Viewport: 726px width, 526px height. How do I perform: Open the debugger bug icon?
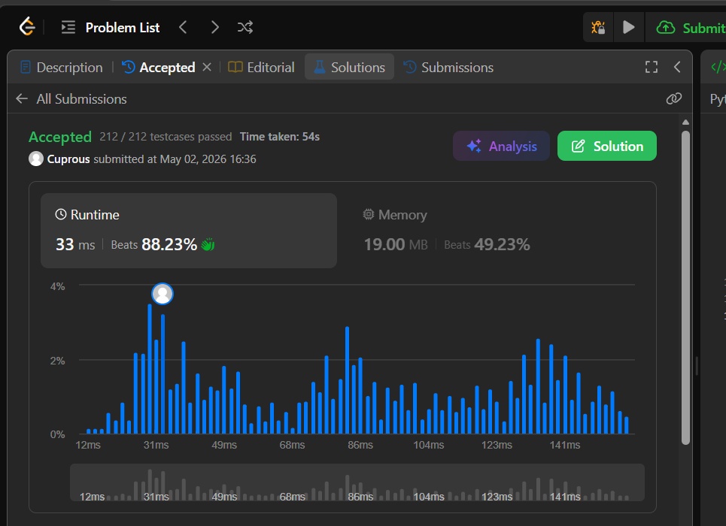pos(598,28)
